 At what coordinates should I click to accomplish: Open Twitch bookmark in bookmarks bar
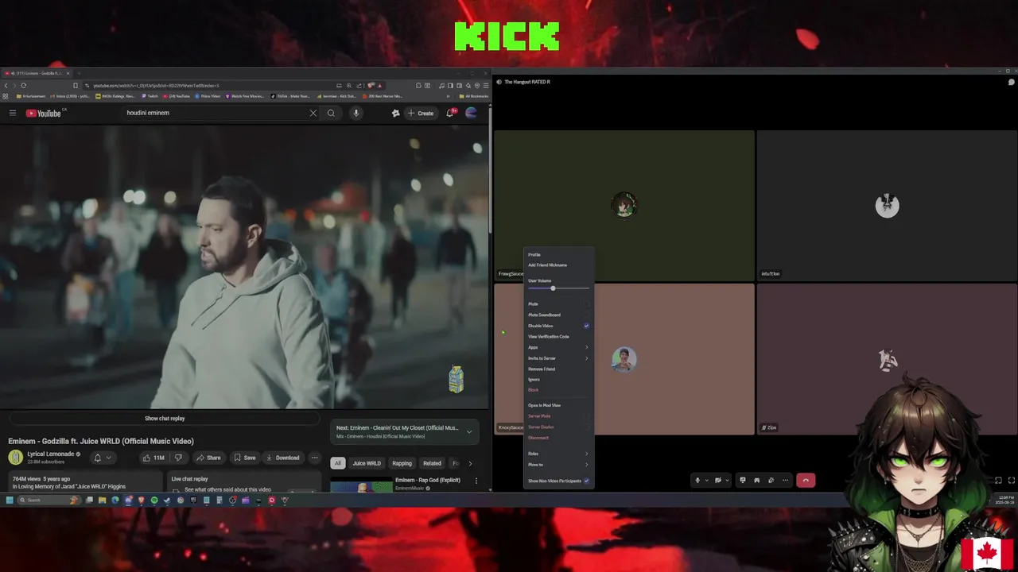150,96
